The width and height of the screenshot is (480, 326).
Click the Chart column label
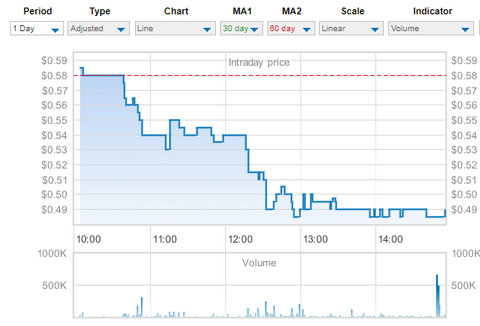[x=176, y=11]
